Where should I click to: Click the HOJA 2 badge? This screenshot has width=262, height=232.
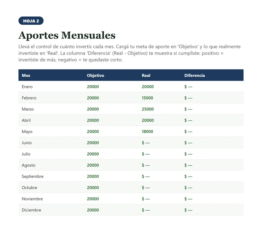(31, 21)
